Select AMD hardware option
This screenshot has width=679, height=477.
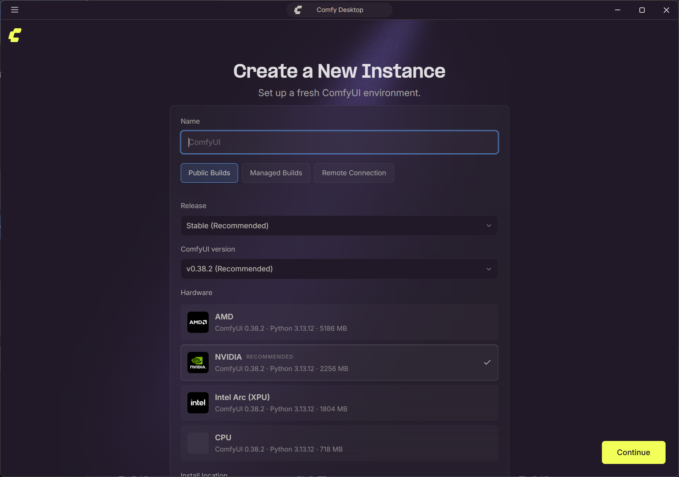[x=339, y=322]
